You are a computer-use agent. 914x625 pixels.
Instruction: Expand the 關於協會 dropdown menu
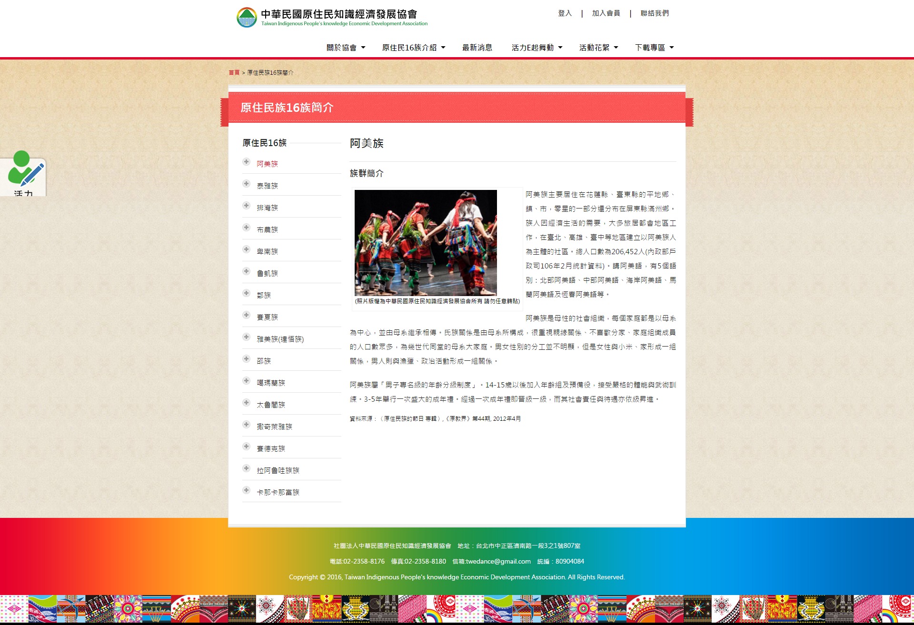pyautogui.click(x=346, y=48)
